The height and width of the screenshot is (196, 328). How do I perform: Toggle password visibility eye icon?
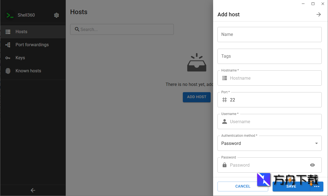(312, 165)
